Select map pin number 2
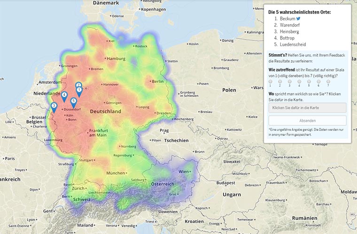This screenshot has width=357, height=234. tap(78, 85)
